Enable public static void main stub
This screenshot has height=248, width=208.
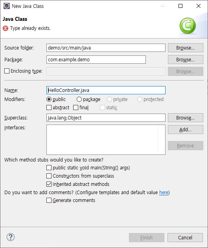click(49, 168)
